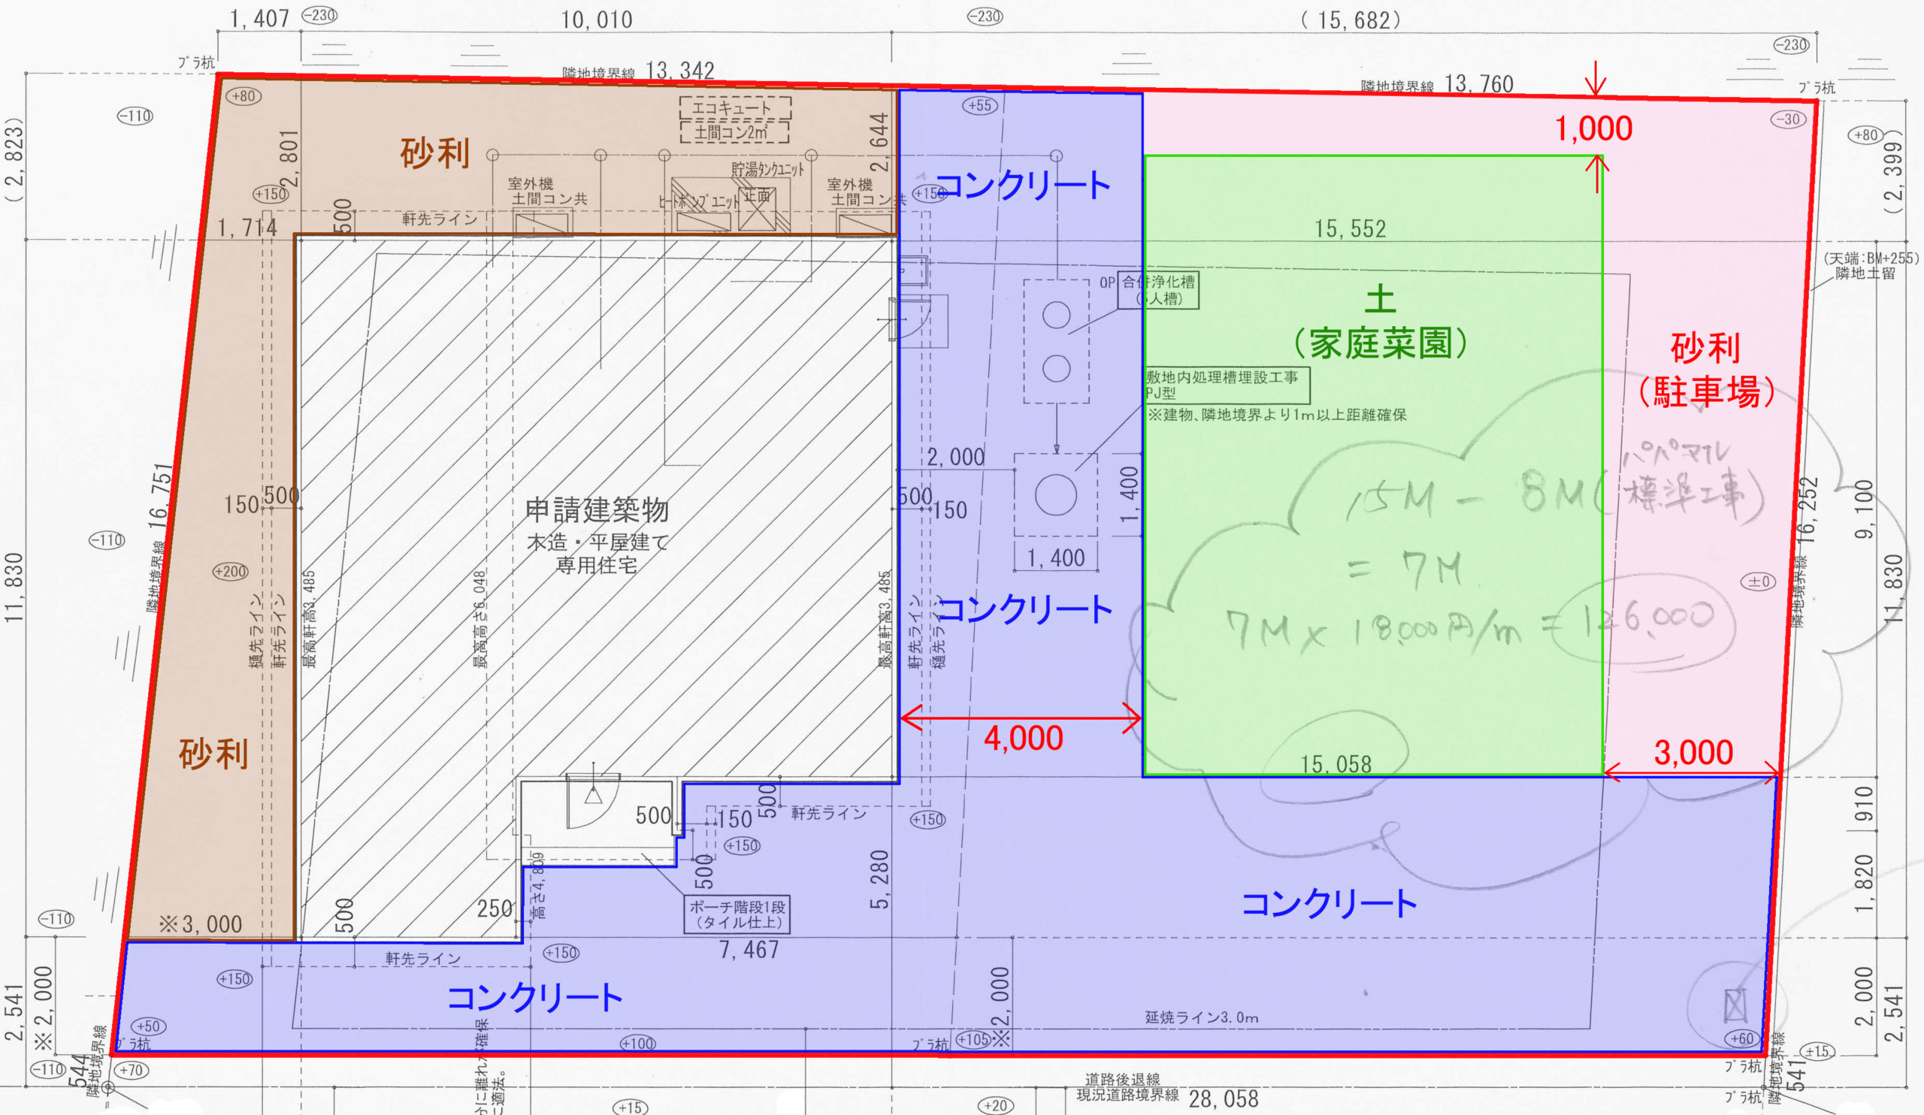Click the +105 elevation marker
1924x1115 pixels.
pos(973,1039)
